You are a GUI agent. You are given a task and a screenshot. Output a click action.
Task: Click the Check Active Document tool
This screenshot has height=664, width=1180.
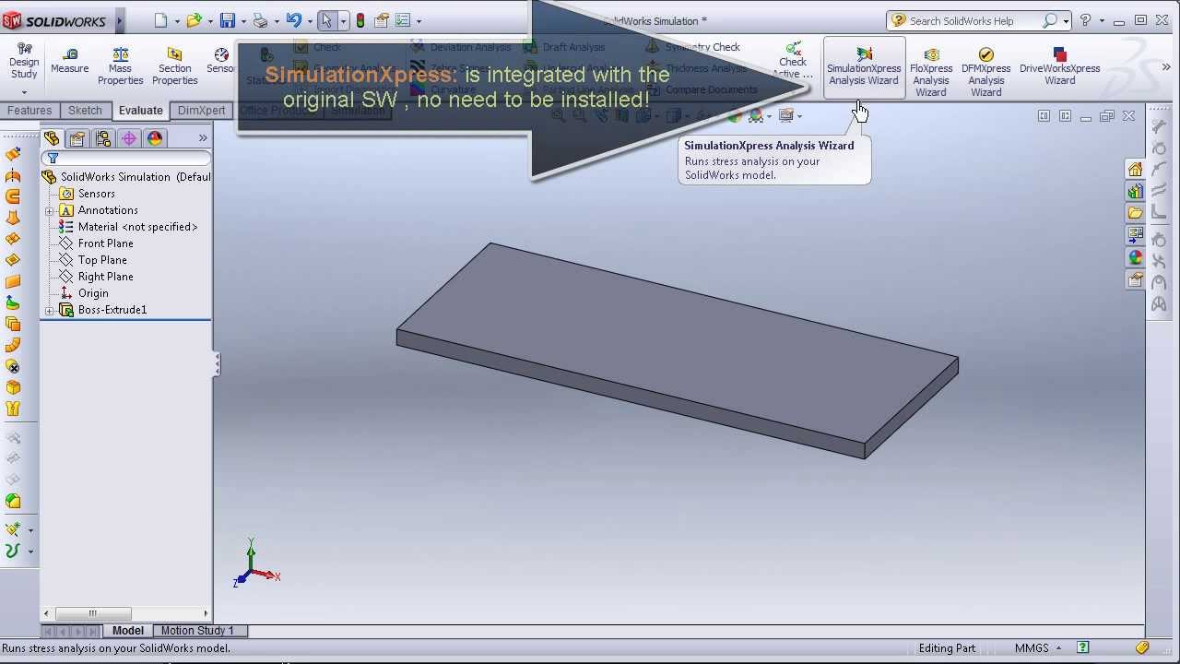[793, 61]
